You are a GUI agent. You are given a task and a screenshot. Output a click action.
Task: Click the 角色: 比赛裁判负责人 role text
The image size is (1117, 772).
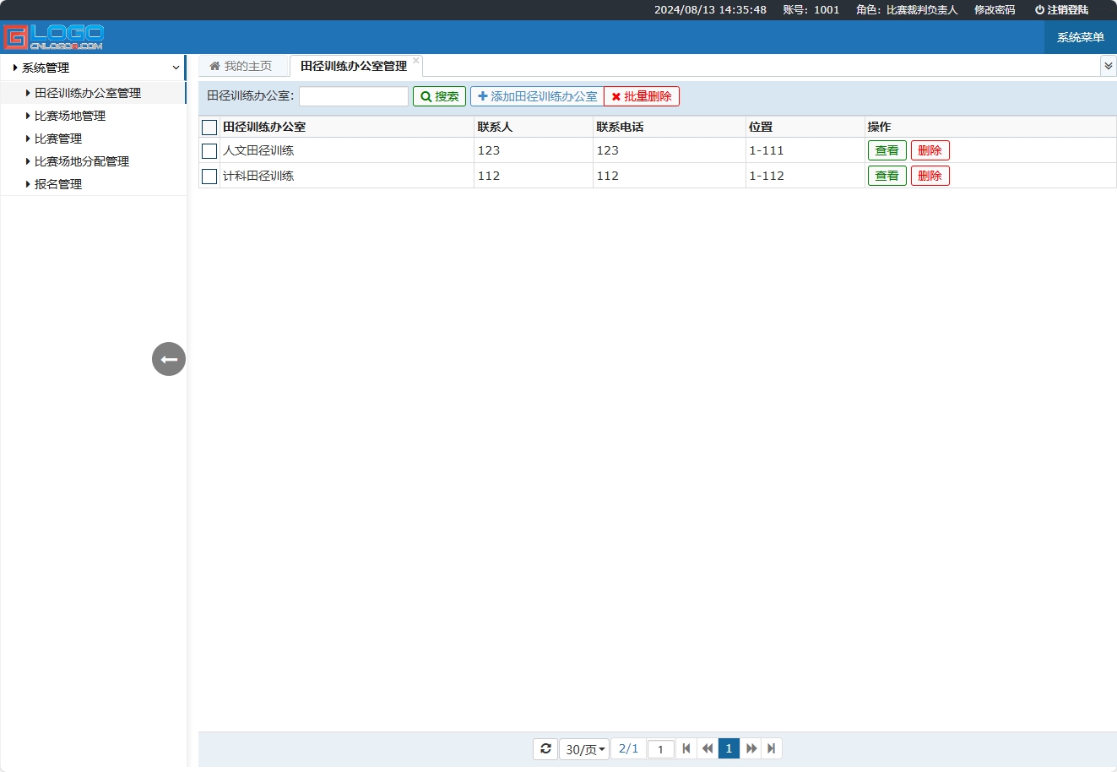tap(907, 10)
